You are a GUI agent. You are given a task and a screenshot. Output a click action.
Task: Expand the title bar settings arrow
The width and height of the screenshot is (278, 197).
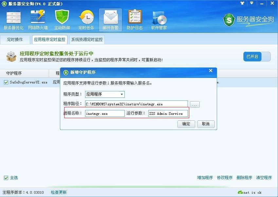point(251,4)
